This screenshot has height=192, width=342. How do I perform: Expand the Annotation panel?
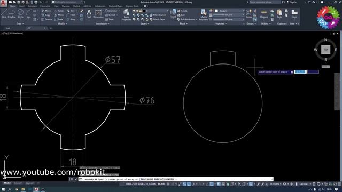(x=103, y=23)
